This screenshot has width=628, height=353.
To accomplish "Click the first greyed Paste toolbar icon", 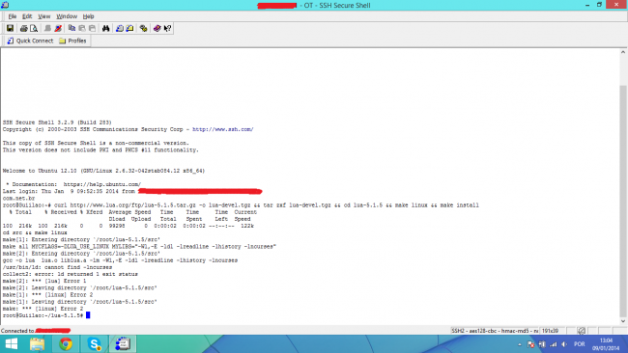I will [82, 28].
